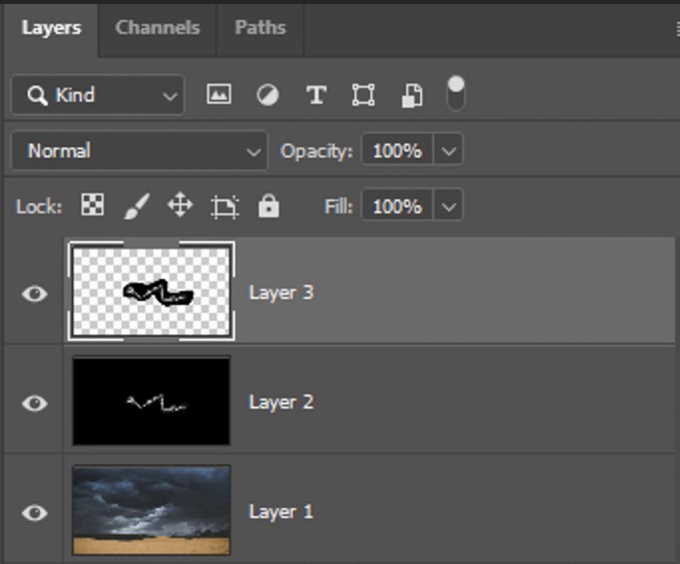
Task: Filter layers by type layers icon
Action: (x=316, y=95)
